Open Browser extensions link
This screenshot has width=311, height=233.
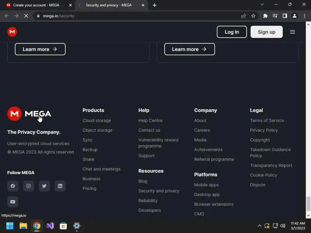(x=214, y=204)
